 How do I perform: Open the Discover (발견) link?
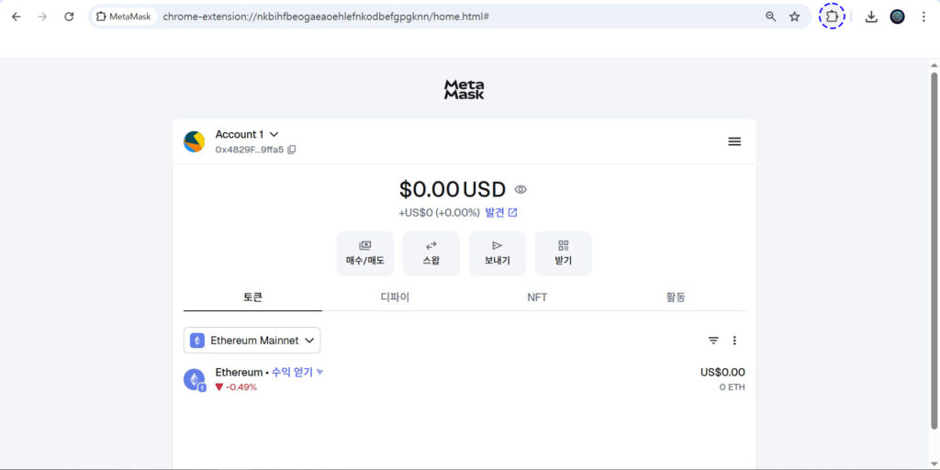(501, 213)
